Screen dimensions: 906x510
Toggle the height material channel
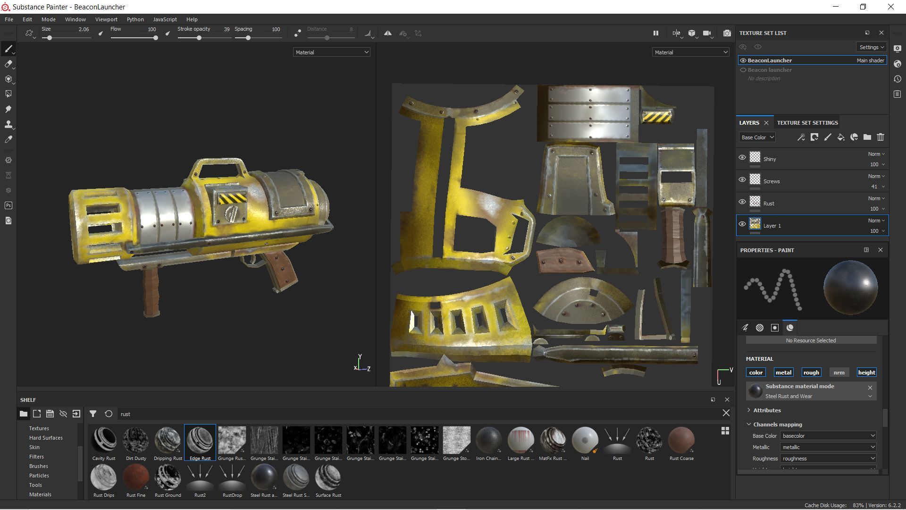[866, 373]
